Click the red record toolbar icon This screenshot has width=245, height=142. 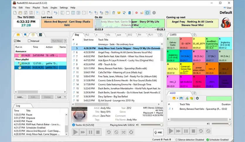click(x=136, y=13)
